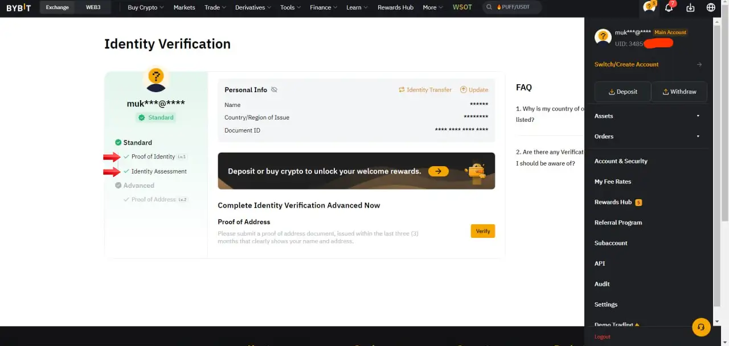729x346 pixels.
Task: Click the Withdraw button
Action: point(679,92)
